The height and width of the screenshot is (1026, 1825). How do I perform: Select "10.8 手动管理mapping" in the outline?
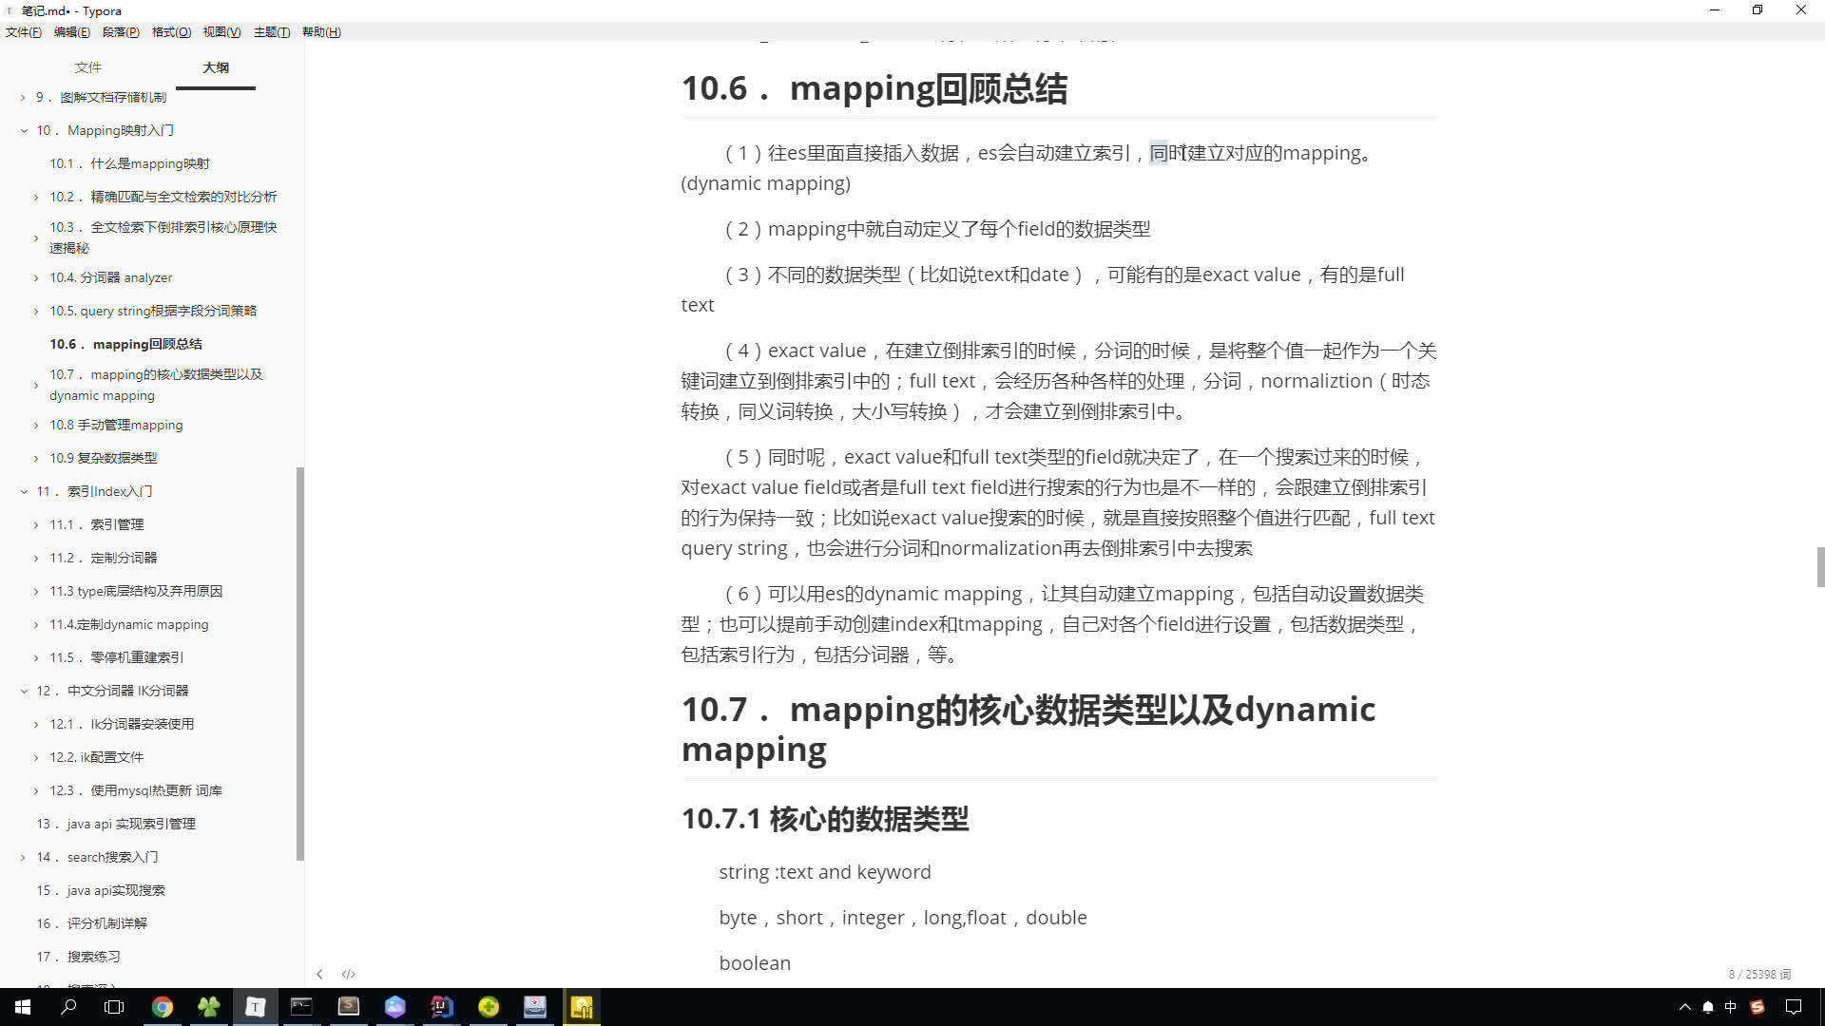pyautogui.click(x=115, y=425)
